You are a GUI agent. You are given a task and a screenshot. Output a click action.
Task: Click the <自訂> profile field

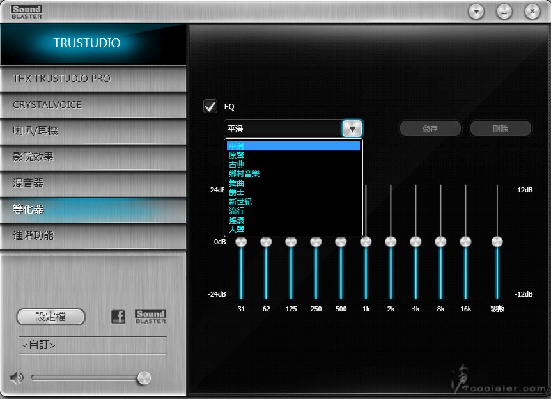(x=93, y=345)
